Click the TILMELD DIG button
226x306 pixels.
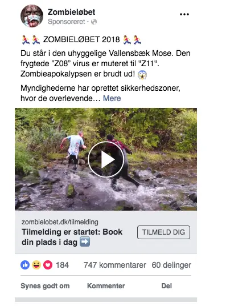click(x=163, y=232)
